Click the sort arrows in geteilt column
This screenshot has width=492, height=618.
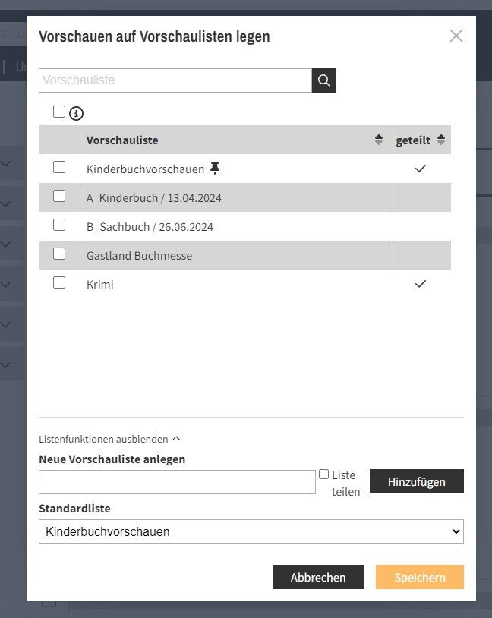(x=440, y=140)
